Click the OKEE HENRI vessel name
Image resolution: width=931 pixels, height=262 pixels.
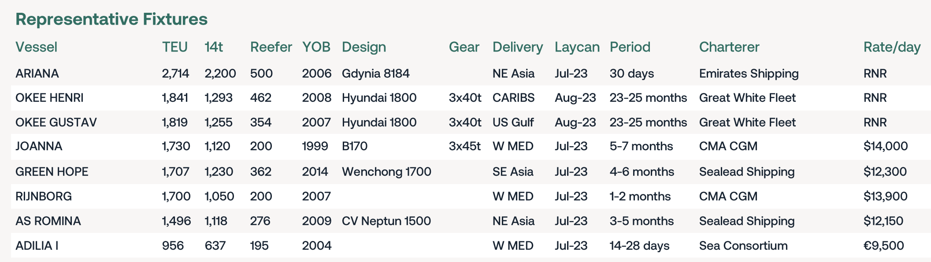click(49, 98)
